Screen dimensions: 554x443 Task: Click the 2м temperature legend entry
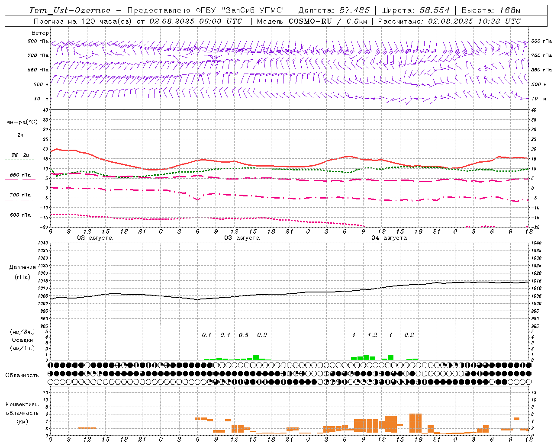pyautogui.click(x=20, y=137)
